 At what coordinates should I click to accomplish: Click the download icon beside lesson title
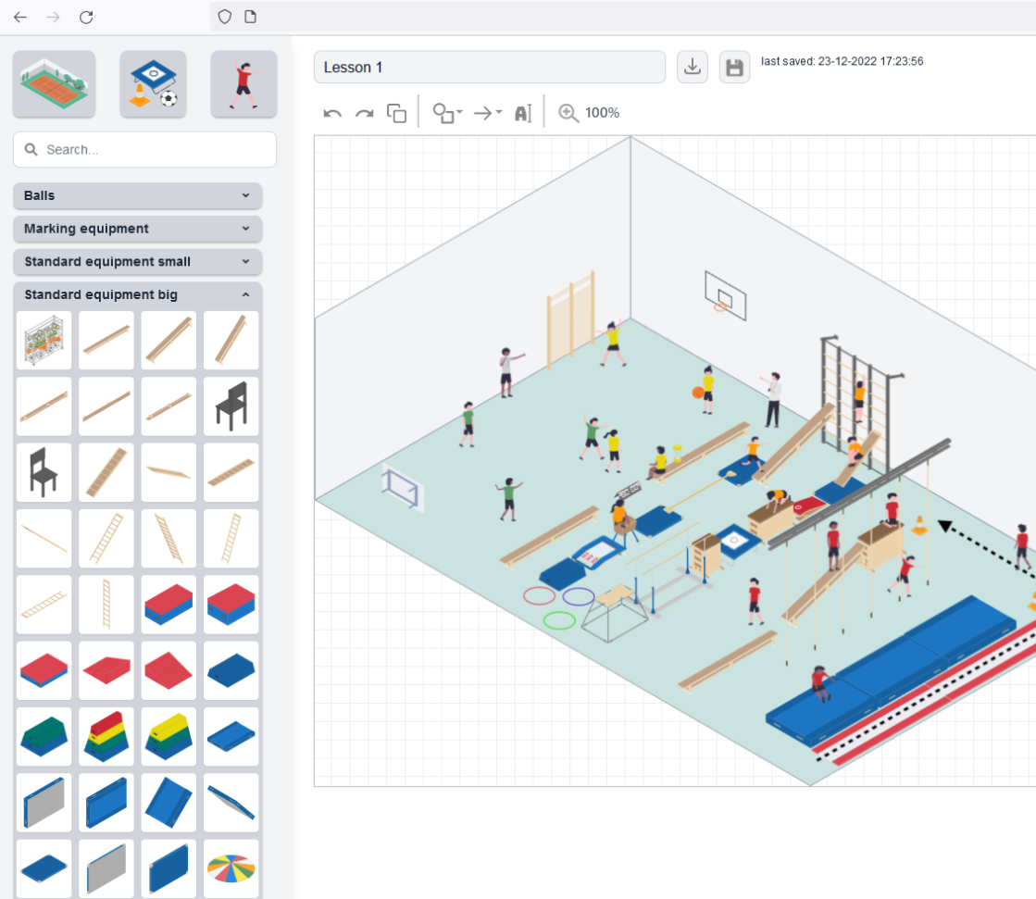(693, 67)
